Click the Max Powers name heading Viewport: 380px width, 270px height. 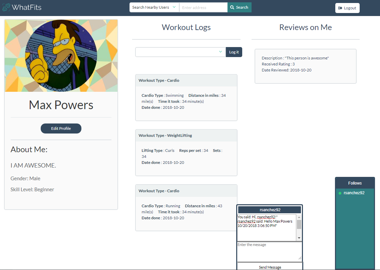pos(61,105)
